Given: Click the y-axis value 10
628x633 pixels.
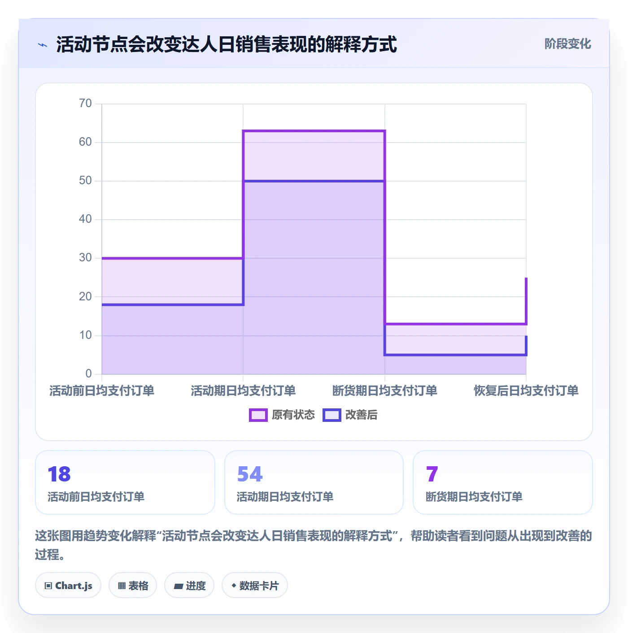Looking at the screenshot, I should [85, 335].
